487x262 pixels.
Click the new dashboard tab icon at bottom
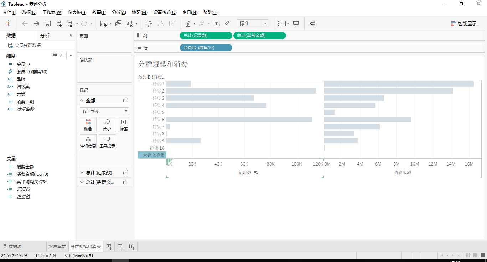coord(121,246)
